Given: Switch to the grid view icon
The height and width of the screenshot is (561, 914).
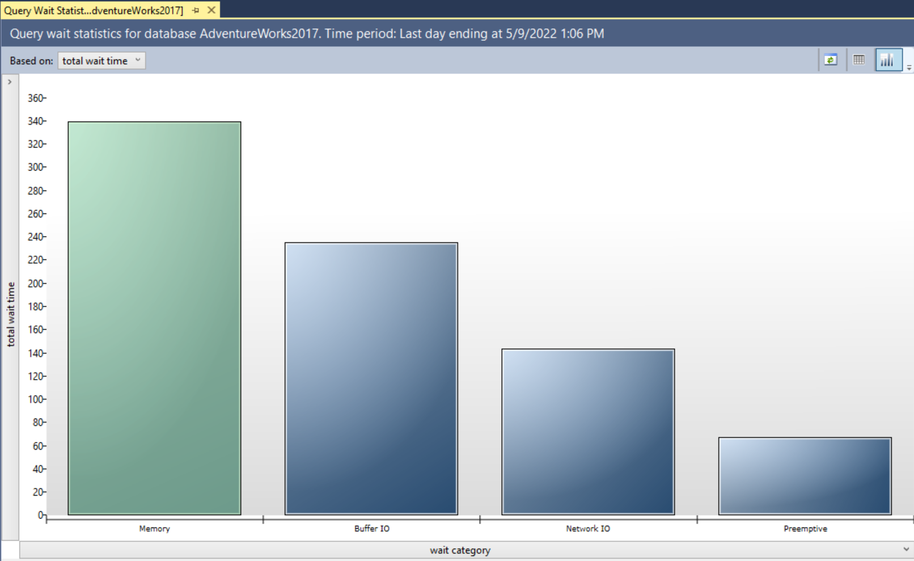Looking at the screenshot, I should (x=858, y=60).
